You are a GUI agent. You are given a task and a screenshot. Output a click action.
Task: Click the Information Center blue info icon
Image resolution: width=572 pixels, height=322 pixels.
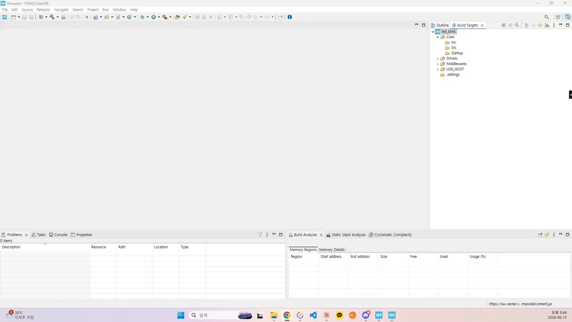tap(290, 17)
